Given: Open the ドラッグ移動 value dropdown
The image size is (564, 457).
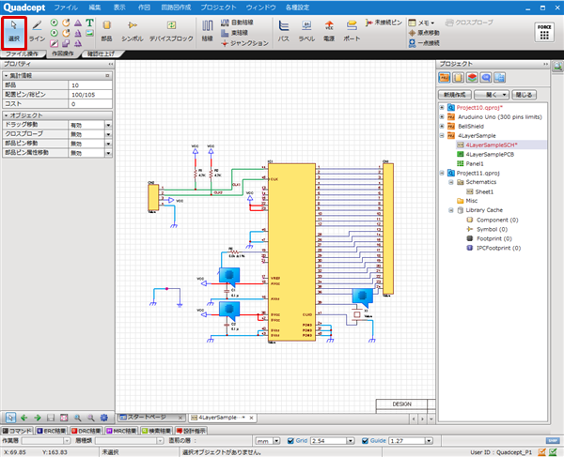Looking at the screenshot, I should tap(107, 125).
